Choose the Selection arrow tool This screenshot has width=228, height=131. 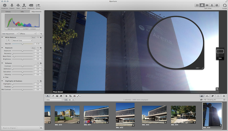tap(47, 96)
